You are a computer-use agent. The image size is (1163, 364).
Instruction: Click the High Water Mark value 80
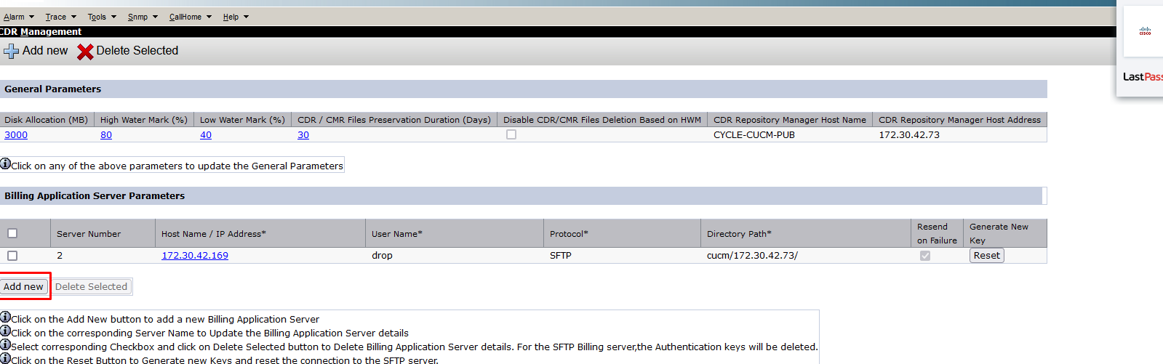[106, 135]
